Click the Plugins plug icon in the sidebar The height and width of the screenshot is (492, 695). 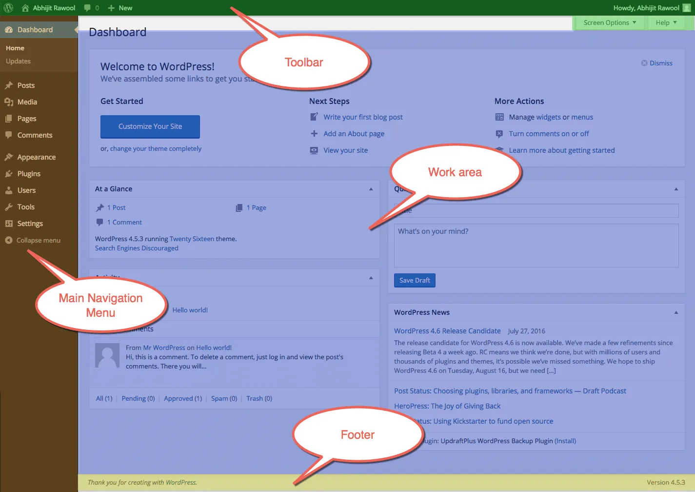tap(9, 174)
